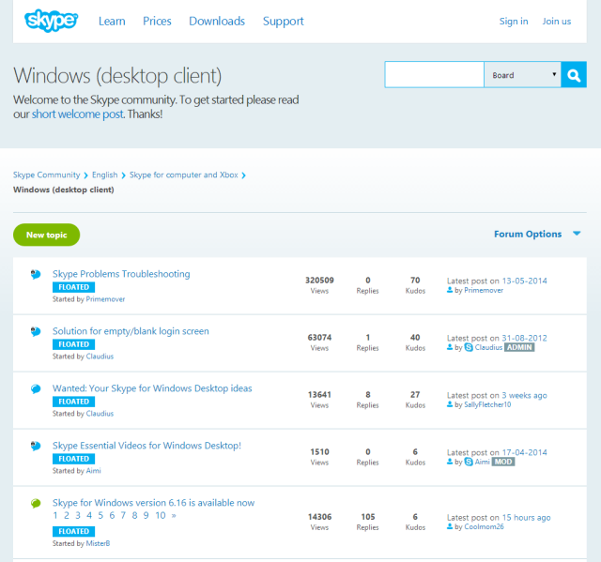Open Aimi profile under Started by

click(x=94, y=470)
